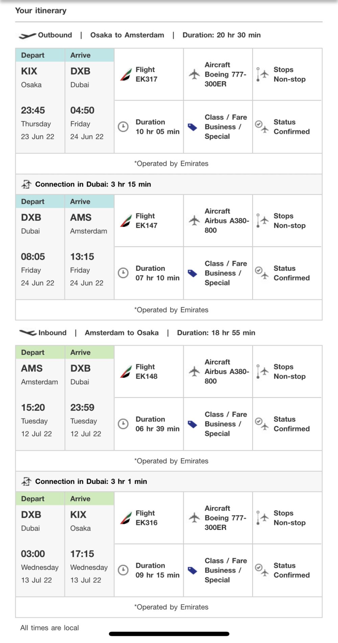Click the connection icon for Dubai 3 hr 1 min
Screen dimensions: 338x643
26,482
